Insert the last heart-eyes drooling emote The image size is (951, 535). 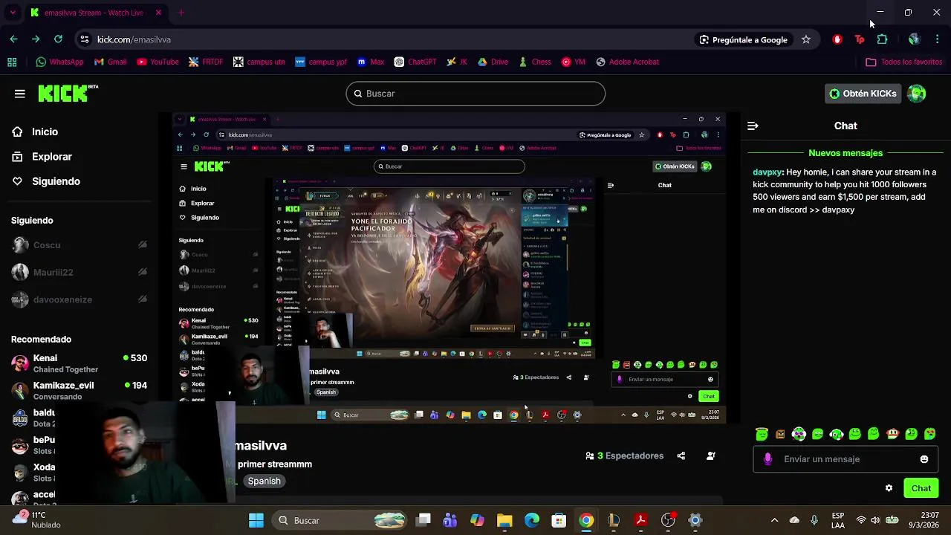pyautogui.click(x=930, y=434)
